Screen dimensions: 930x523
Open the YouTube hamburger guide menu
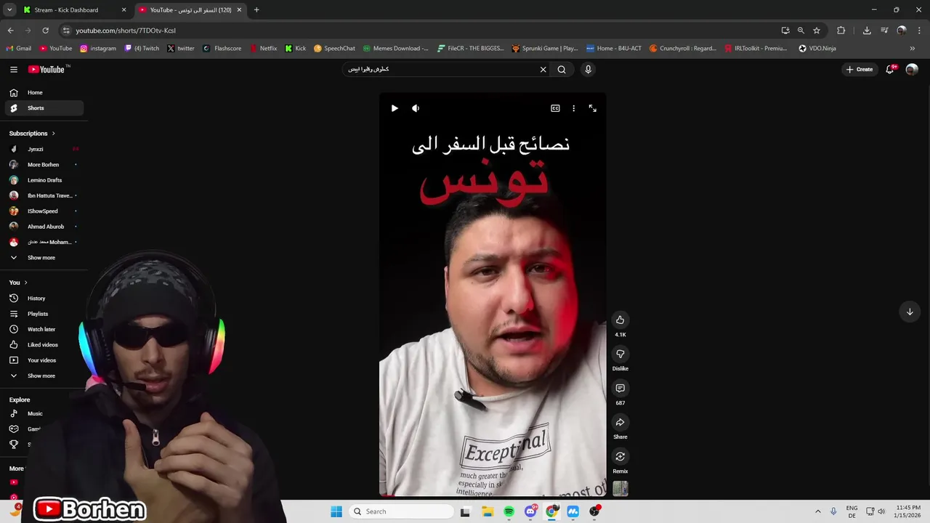pos(14,70)
